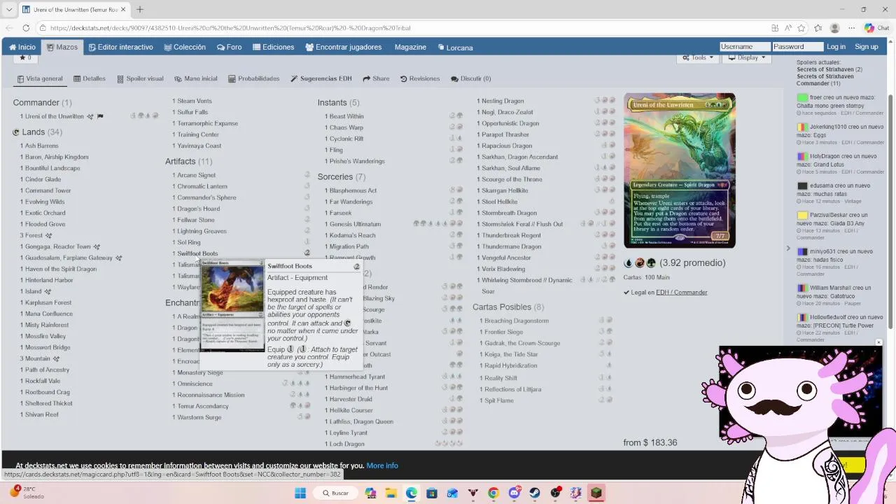The height and width of the screenshot is (504, 896).
Task: Open the Breaching Dragonstorm card
Action: click(517, 321)
